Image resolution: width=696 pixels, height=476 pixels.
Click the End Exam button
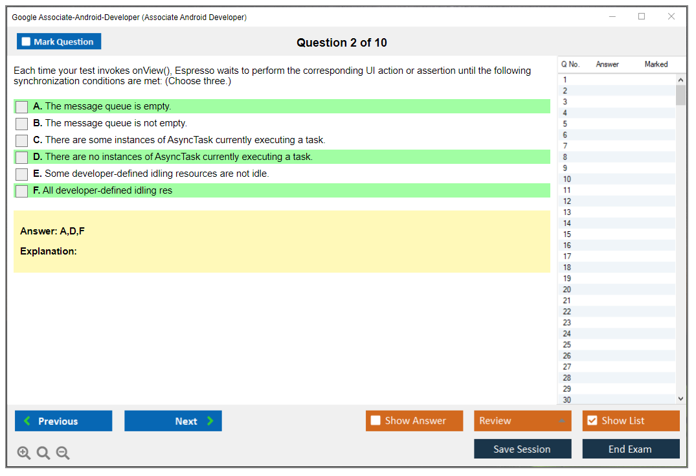[631, 449]
